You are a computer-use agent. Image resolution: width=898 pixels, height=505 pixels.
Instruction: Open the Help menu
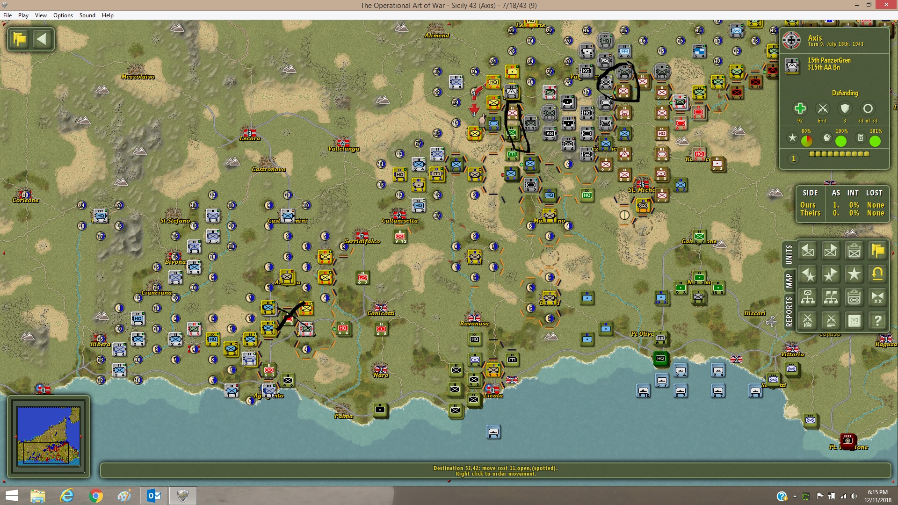pyautogui.click(x=108, y=15)
